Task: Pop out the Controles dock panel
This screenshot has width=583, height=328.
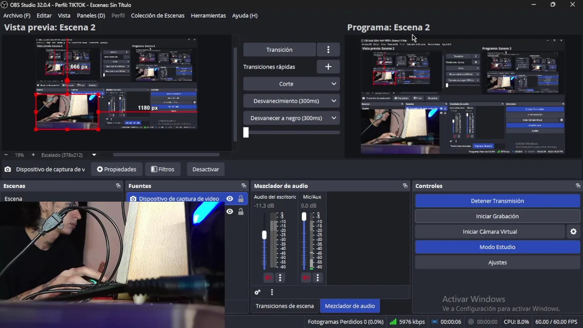Action: (x=578, y=186)
